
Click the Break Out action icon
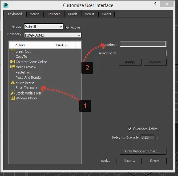(x=13, y=51)
